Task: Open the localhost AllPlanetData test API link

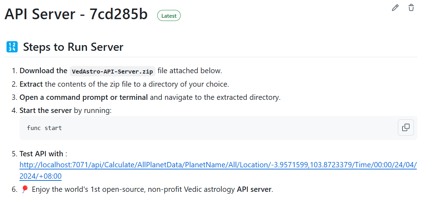Action: (x=218, y=170)
